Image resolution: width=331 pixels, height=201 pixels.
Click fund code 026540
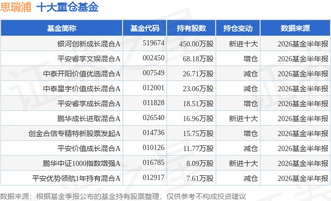point(154,118)
